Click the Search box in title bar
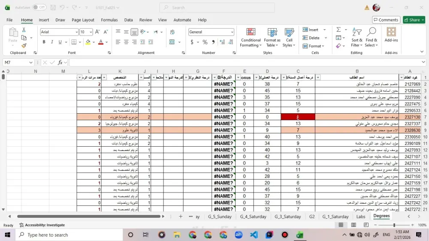This screenshot has width=429, height=241. [x=217, y=8]
